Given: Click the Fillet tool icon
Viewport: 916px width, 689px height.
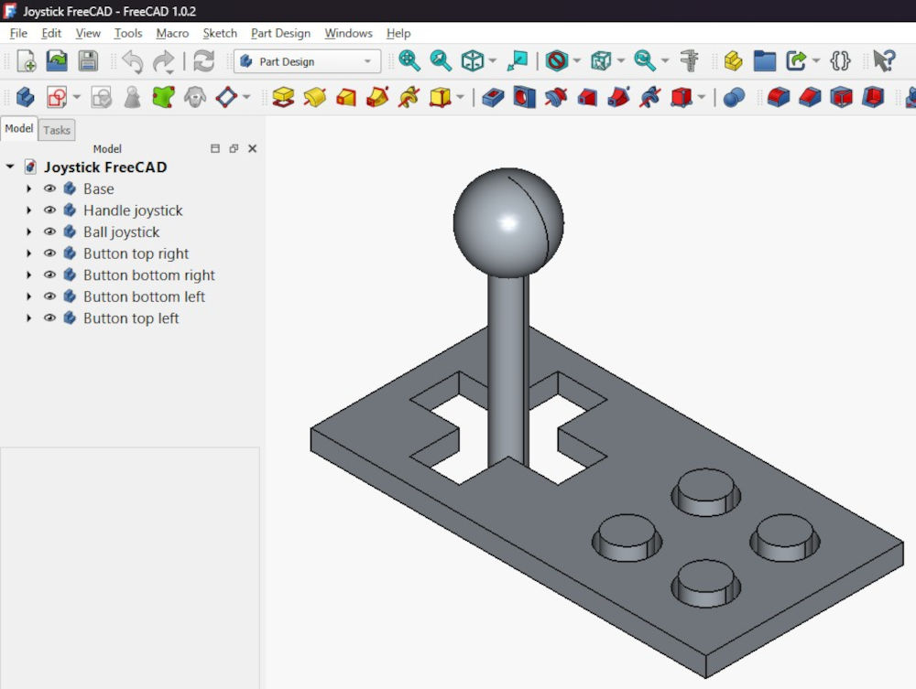Looking at the screenshot, I should click(x=778, y=97).
